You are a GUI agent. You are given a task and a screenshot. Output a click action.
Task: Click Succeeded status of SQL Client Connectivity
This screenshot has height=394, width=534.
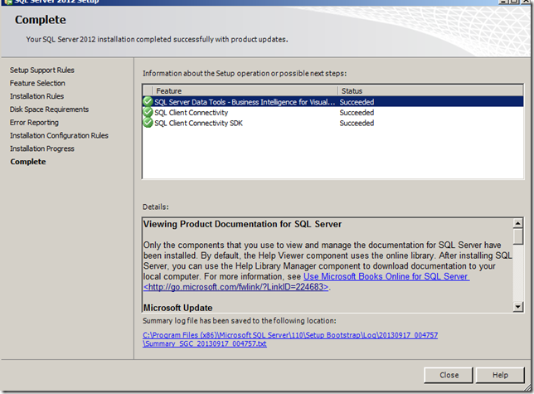[357, 112]
